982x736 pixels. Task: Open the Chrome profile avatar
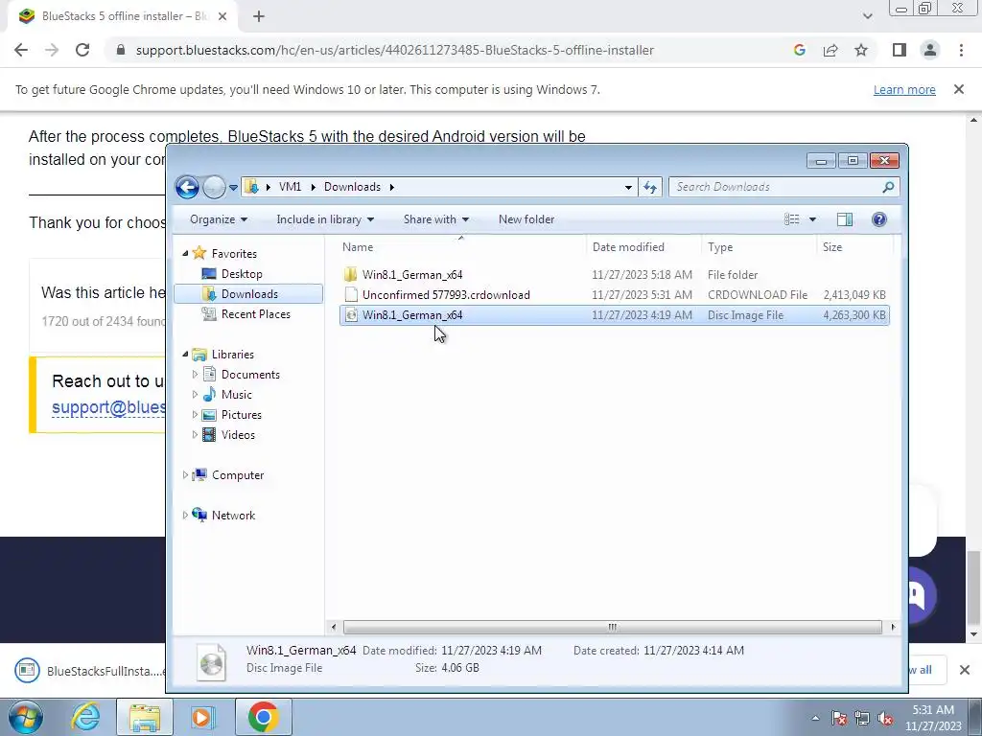coord(930,50)
